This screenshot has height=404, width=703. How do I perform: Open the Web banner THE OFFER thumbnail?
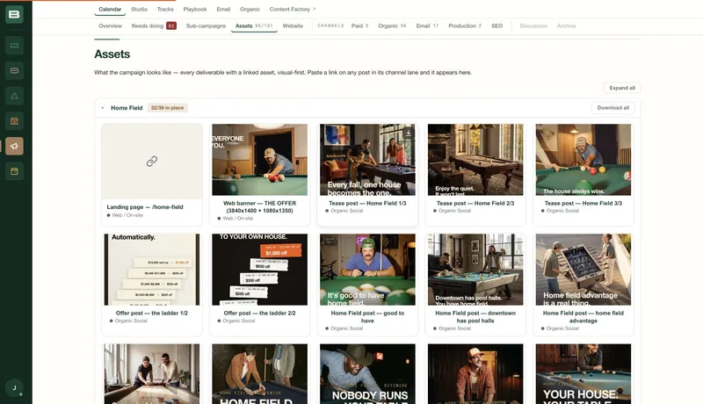coord(259,160)
